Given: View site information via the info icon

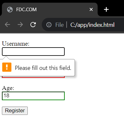Looking at the screenshot, I should point(49,25).
